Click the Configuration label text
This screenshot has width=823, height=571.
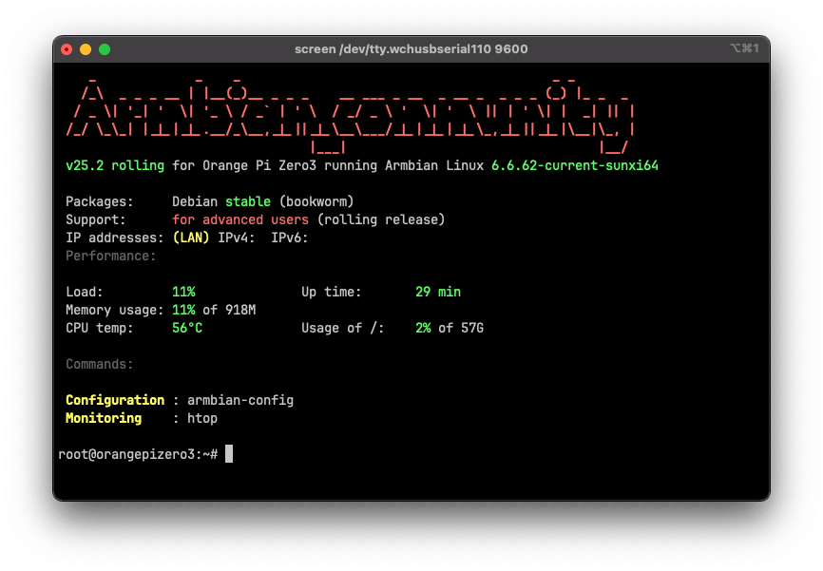(114, 400)
